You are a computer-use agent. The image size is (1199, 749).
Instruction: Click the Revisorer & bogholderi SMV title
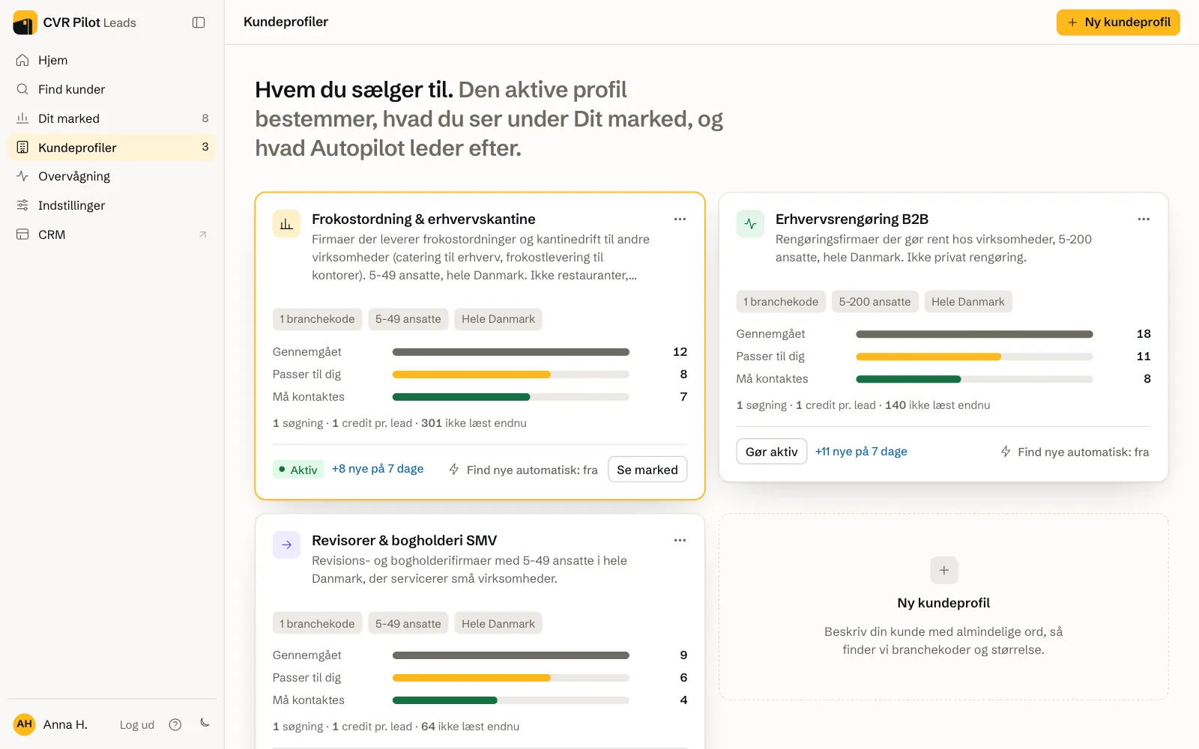405,541
